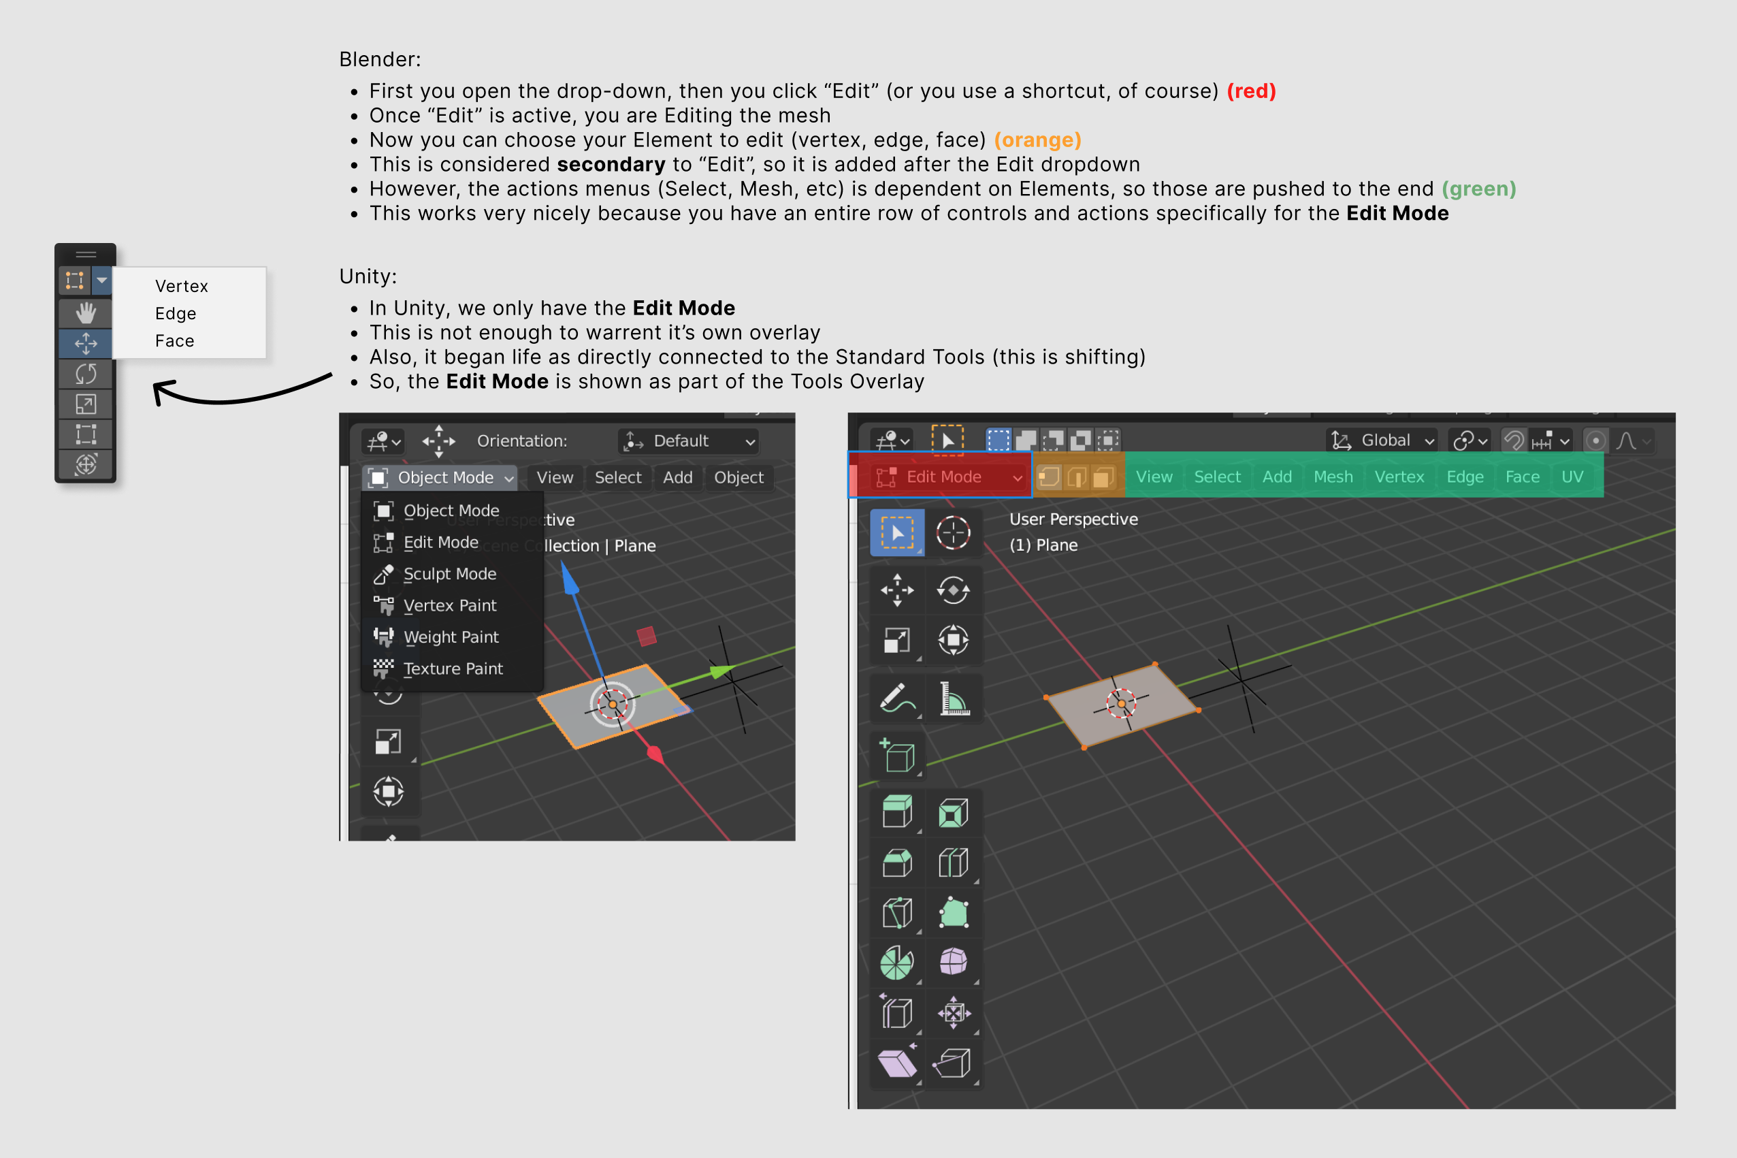Open the Unity edit mode dropdown arrow
The height and width of the screenshot is (1158, 1737).
102,280
